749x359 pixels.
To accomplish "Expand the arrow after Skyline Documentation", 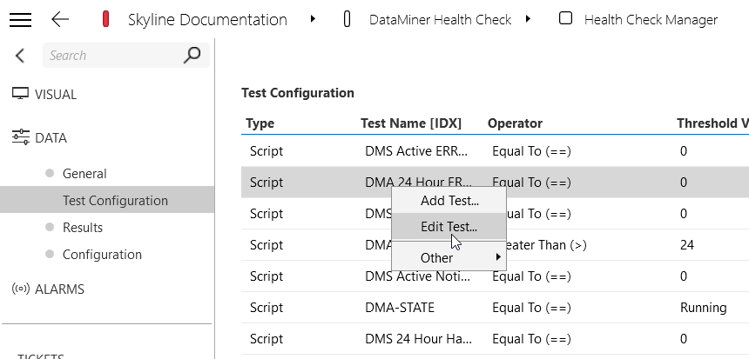I will [313, 19].
